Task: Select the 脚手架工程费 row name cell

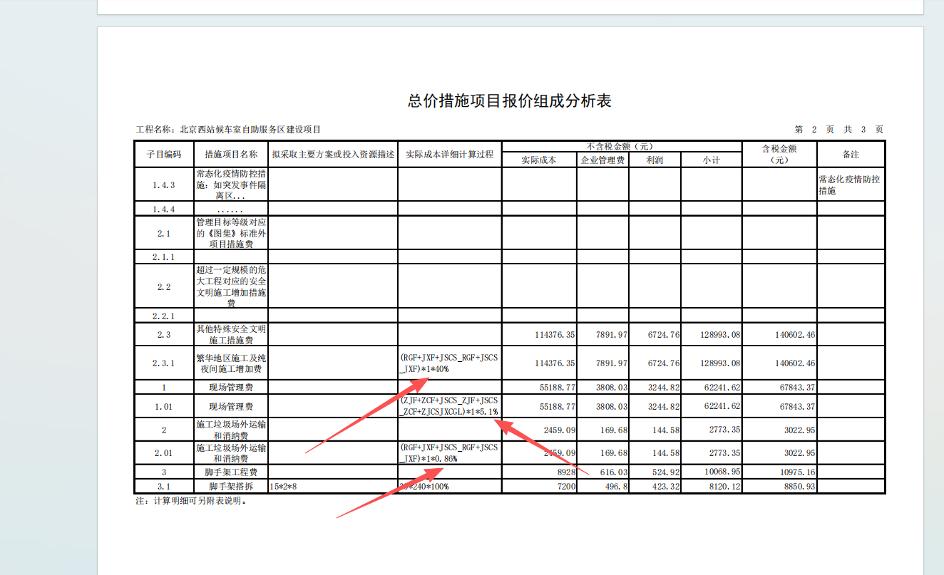Action: (x=231, y=471)
